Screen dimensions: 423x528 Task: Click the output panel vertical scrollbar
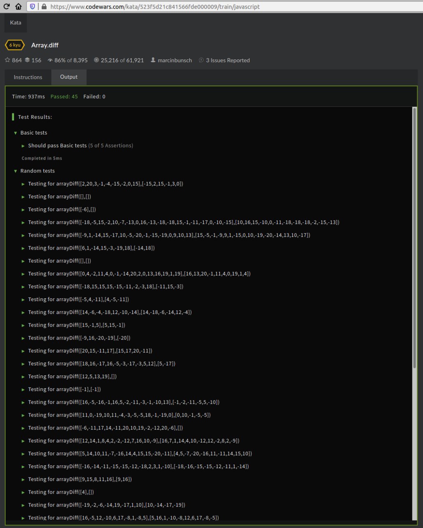(x=414, y=238)
